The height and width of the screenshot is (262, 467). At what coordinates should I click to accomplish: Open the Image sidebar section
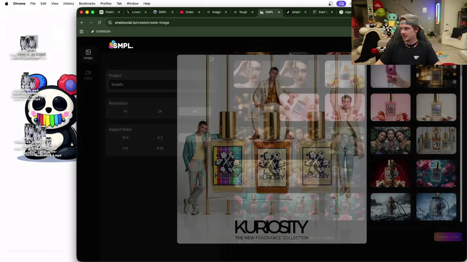(88, 55)
